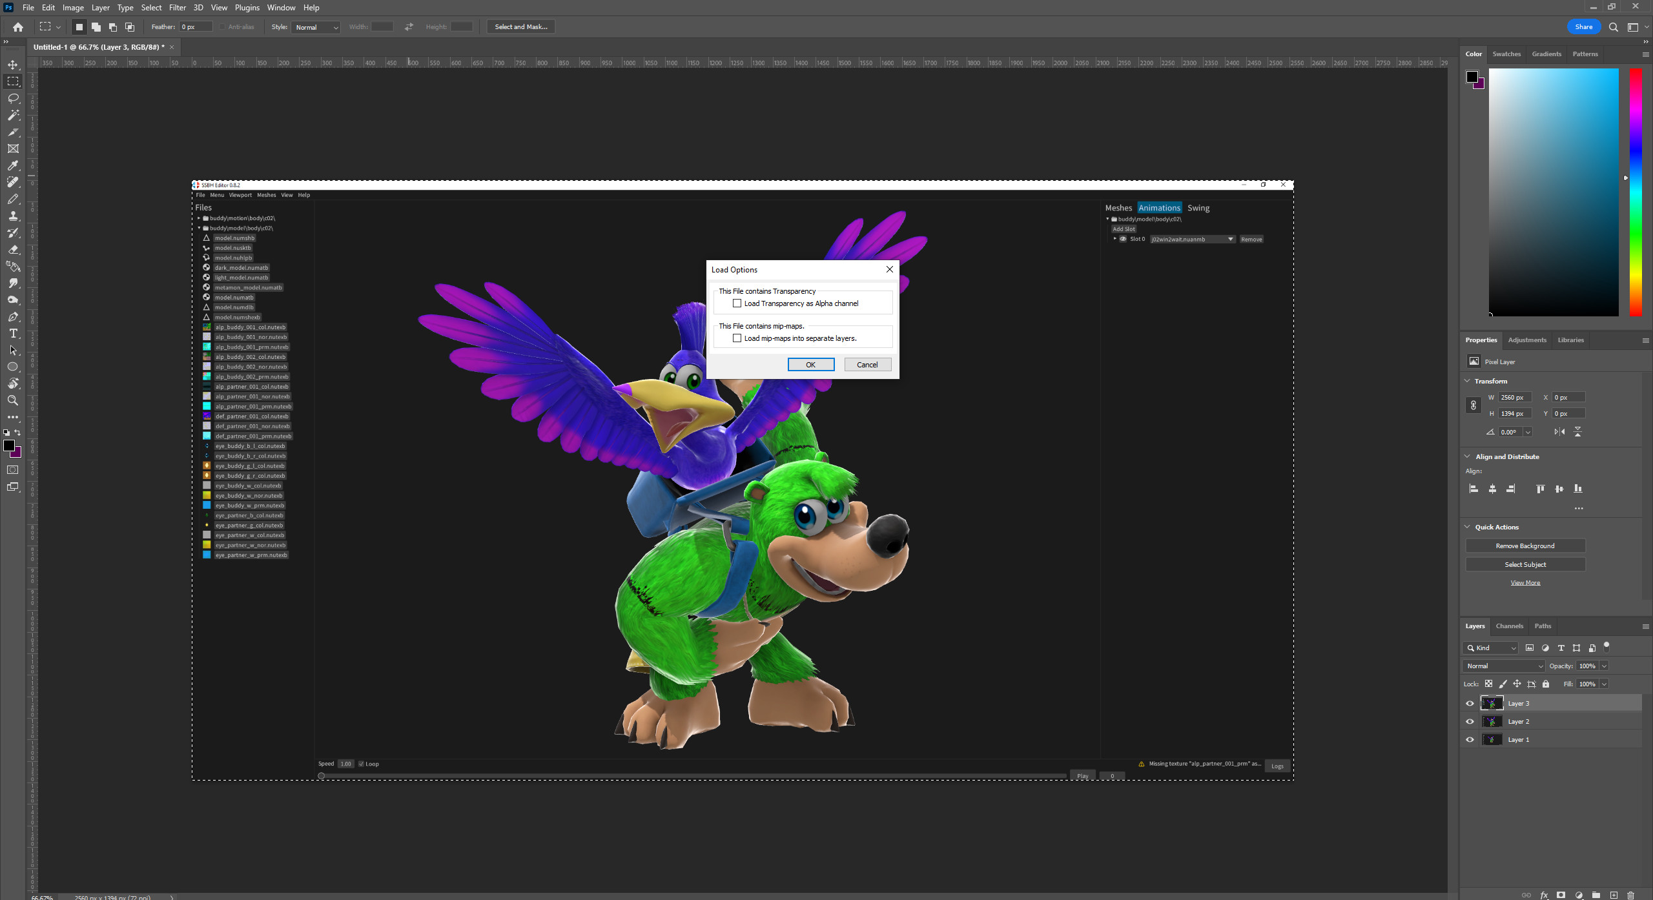Hide Layer 2 visibility
Screen dimensions: 1653x900
[x=1470, y=721]
